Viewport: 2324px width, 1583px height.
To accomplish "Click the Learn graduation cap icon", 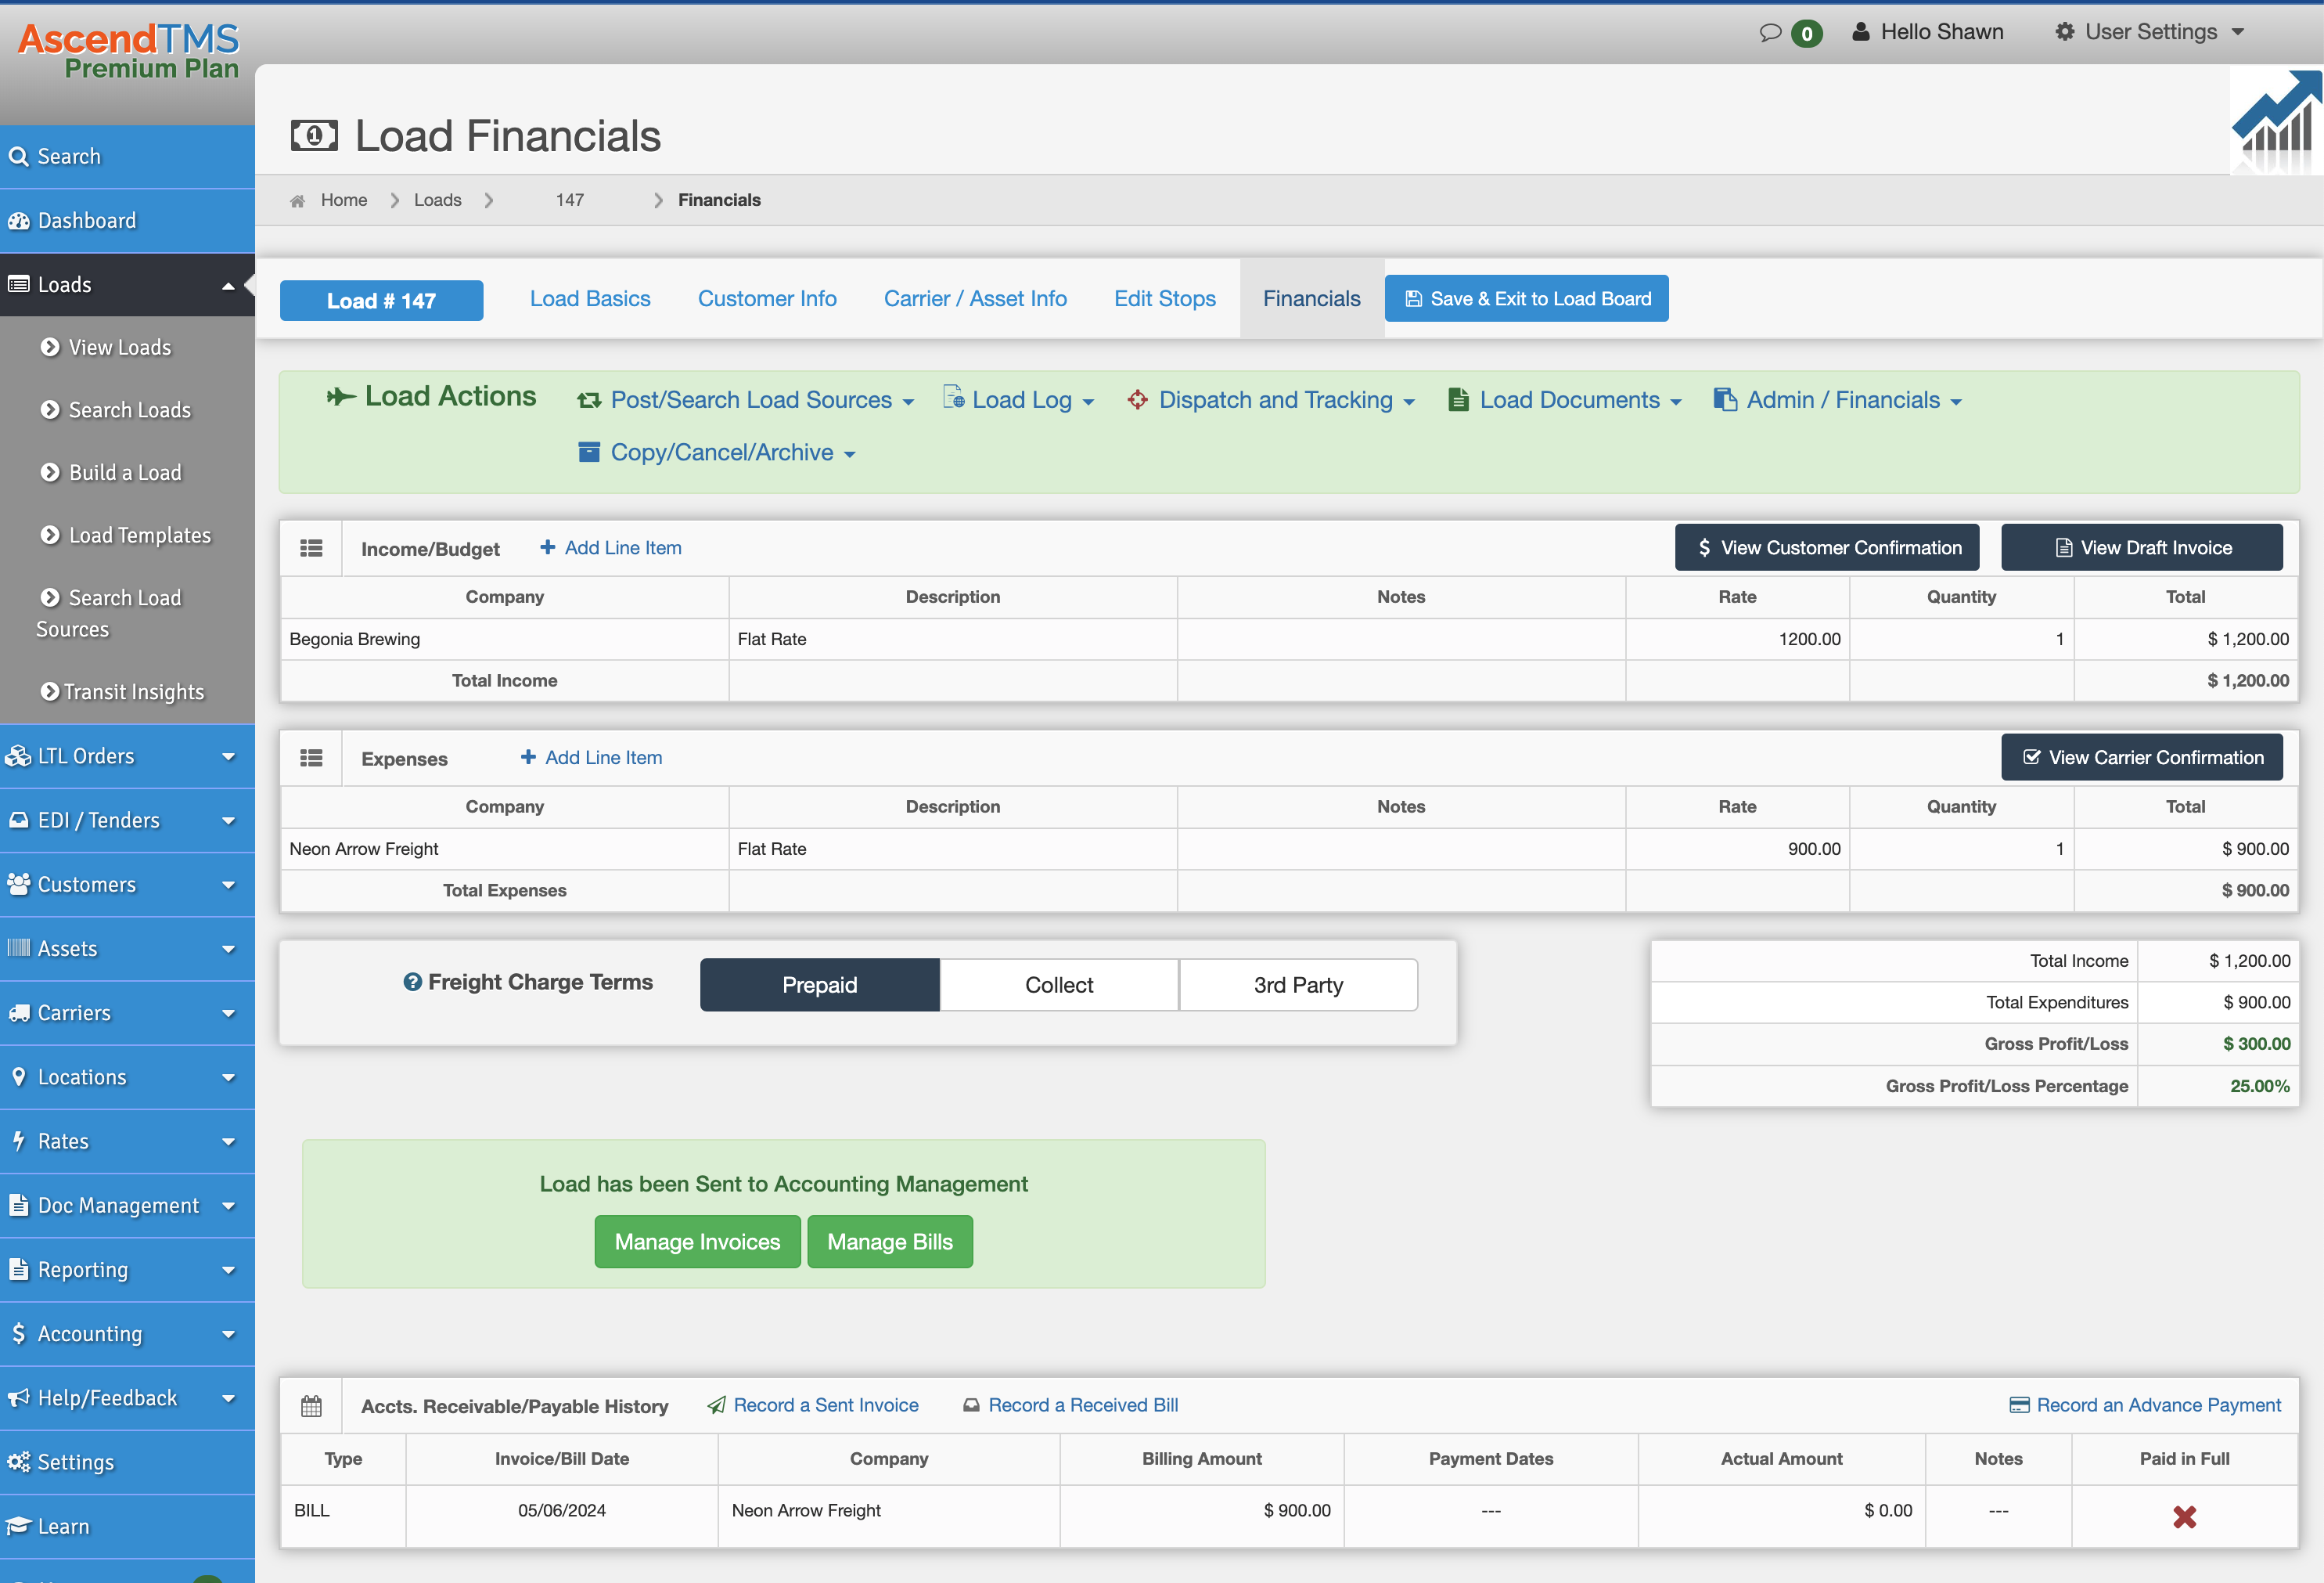I will coord(18,1526).
